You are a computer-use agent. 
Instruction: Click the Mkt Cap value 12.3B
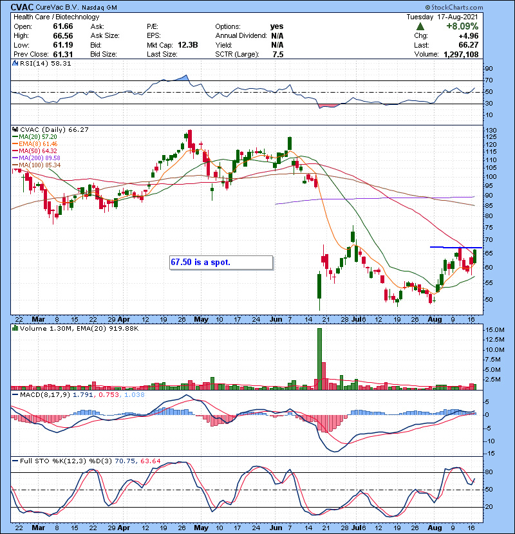pos(188,45)
